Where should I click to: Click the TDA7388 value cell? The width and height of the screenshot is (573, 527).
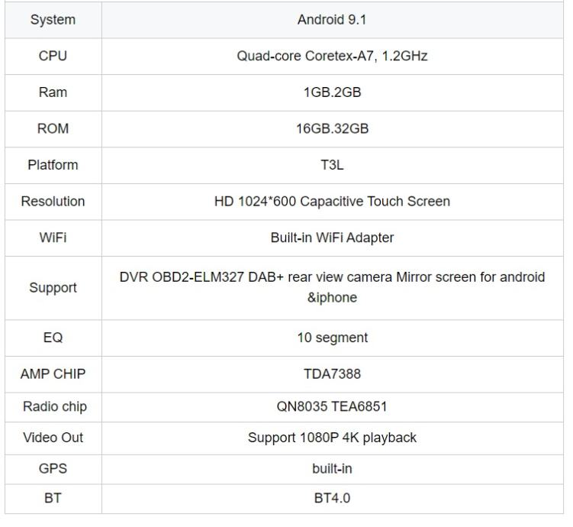(332, 374)
